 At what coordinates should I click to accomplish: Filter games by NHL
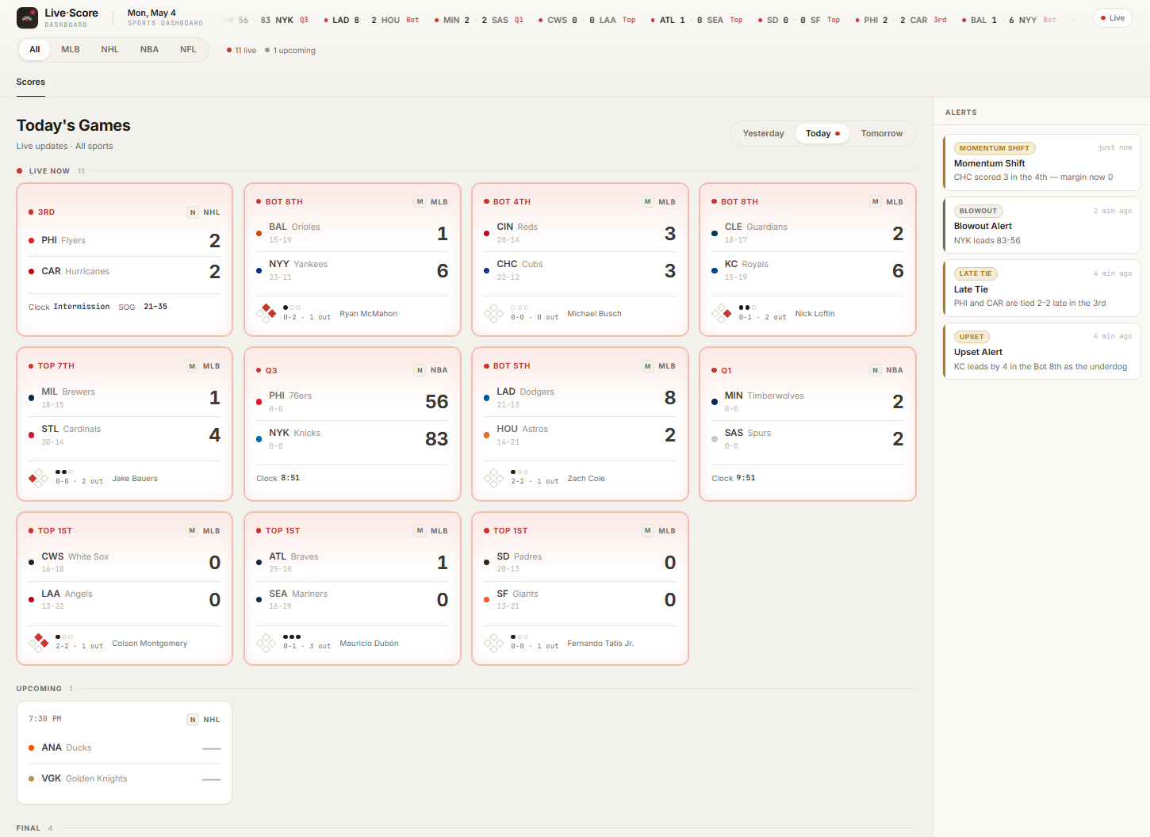click(110, 50)
